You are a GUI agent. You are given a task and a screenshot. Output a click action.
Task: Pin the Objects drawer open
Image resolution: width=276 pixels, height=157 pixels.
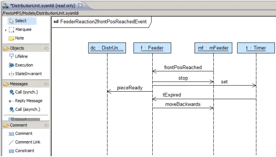46,48
